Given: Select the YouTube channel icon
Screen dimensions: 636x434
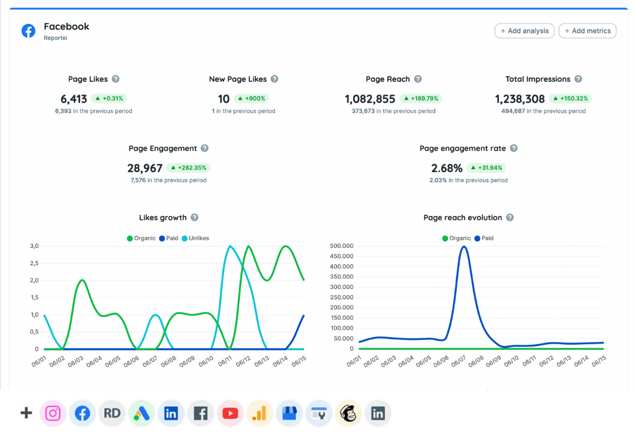Looking at the screenshot, I should (230, 413).
